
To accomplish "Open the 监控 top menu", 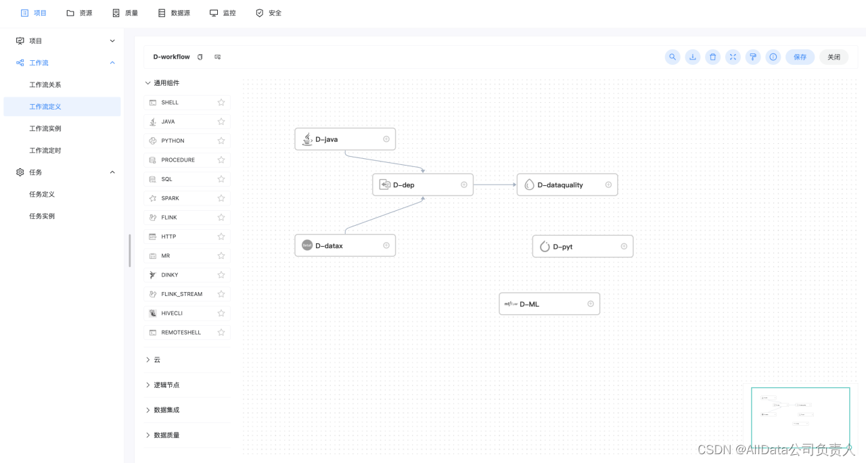I will 223,13.
